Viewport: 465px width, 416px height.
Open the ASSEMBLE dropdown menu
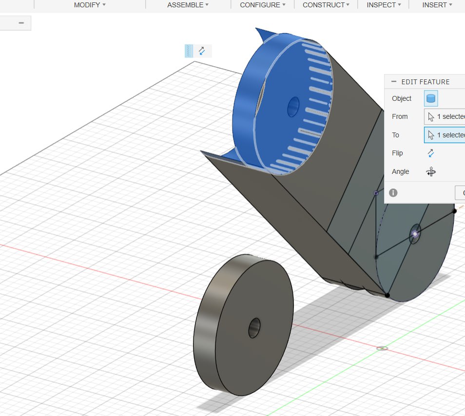tap(188, 5)
